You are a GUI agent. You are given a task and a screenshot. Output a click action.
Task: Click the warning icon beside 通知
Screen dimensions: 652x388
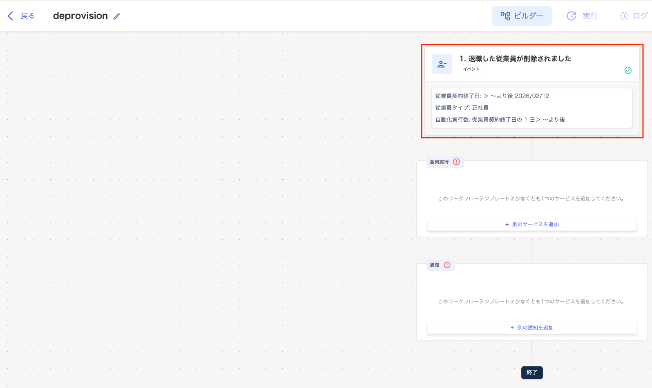447,265
